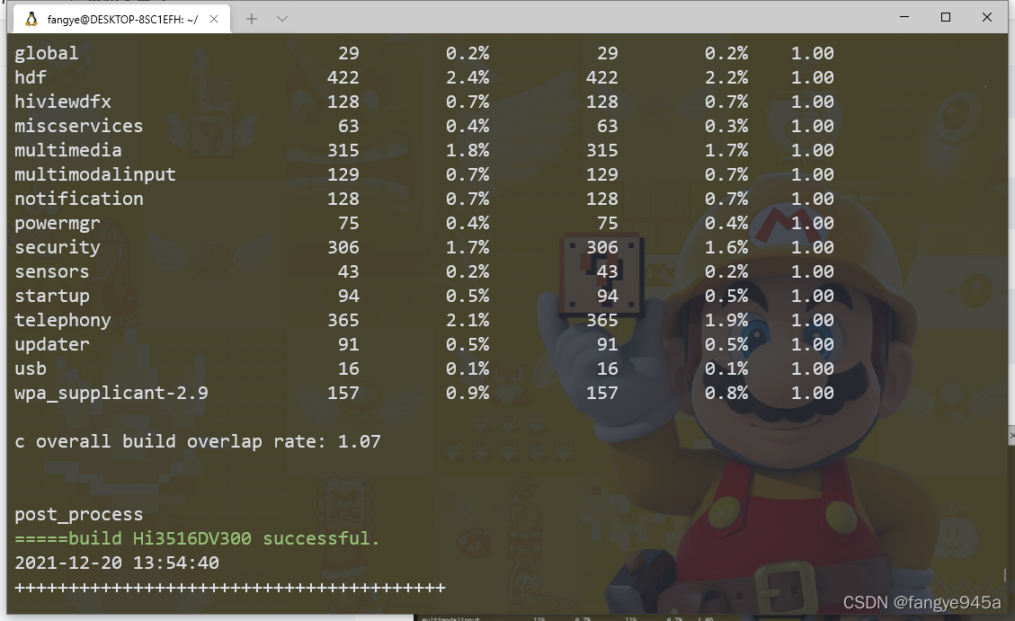Click the green 'build Hi3516DV300 successful.' line
Image resolution: width=1015 pixels, height=621 pixels.
click(198, 538)
